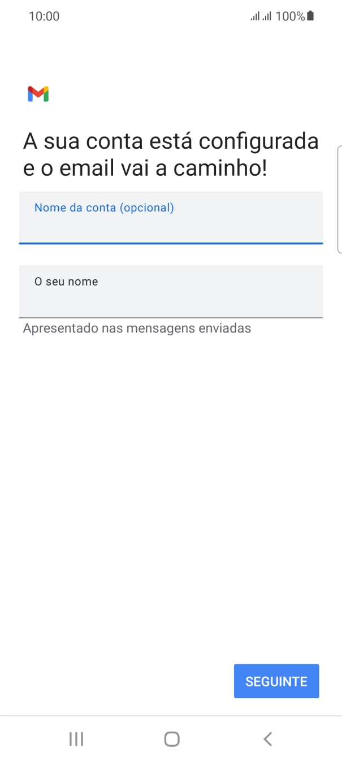Click the O seu nome field divider line
Screen dimensions: 342x761
click(171, 314)
